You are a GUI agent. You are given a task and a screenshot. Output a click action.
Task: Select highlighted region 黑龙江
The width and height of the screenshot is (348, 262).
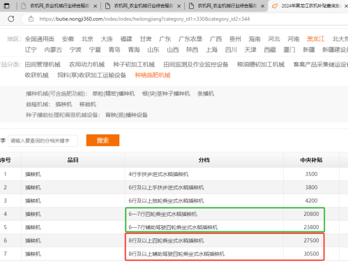(316, 39)
